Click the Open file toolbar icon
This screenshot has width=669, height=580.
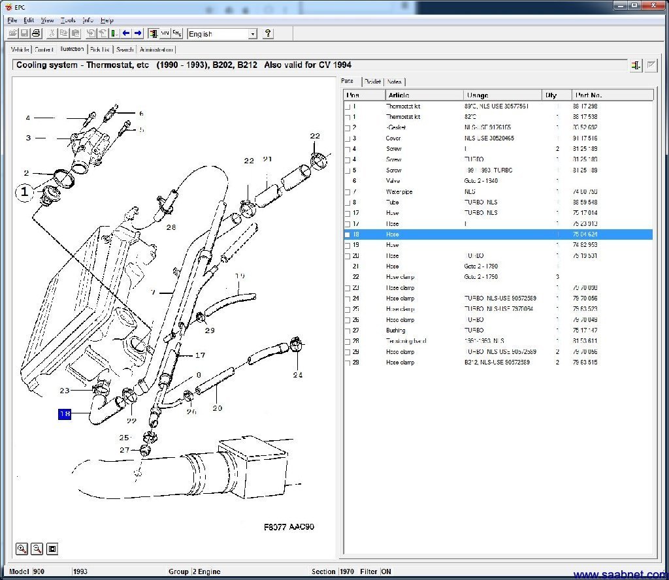pyautogui.click(x=13, y=33)
